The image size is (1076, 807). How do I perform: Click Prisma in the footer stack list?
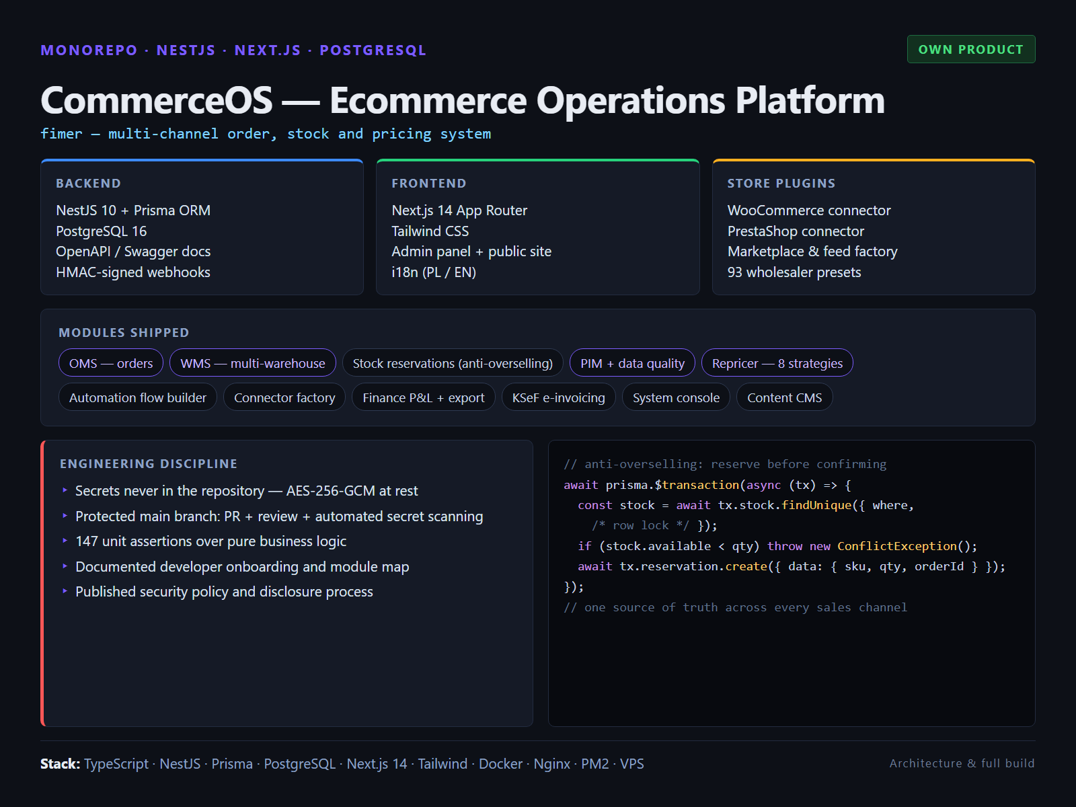(x=232, y=764)
